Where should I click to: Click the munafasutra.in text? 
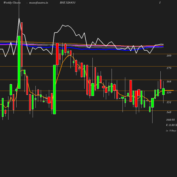coord(39,3)
